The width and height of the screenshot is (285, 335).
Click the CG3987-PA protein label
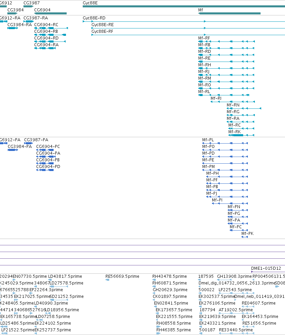[36, 140]
